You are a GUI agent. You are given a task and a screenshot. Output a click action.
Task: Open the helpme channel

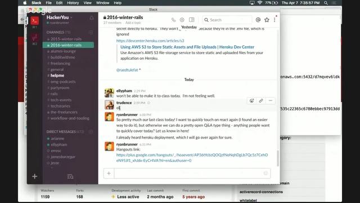pyautogui.click(x=57, y=76)
